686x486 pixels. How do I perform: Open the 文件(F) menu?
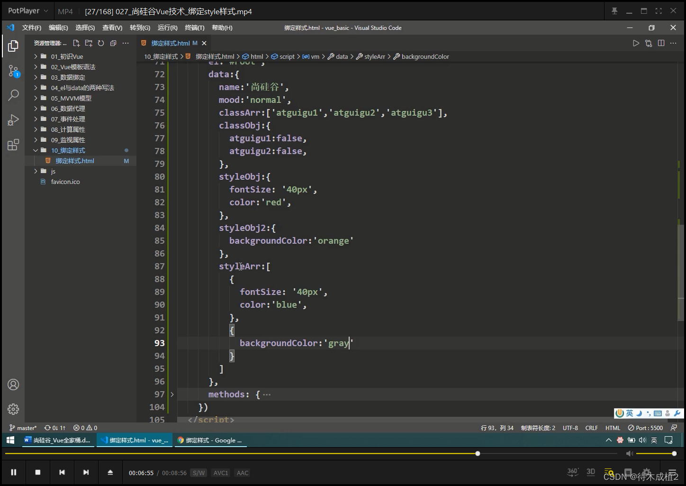[x=32, y=28]
